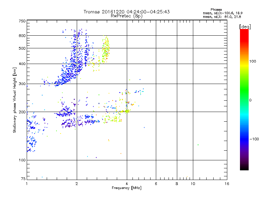This screenshot has width=267, height=200.
Task: Click the x-axis '8' tick label
Action: tap(177, 184)
